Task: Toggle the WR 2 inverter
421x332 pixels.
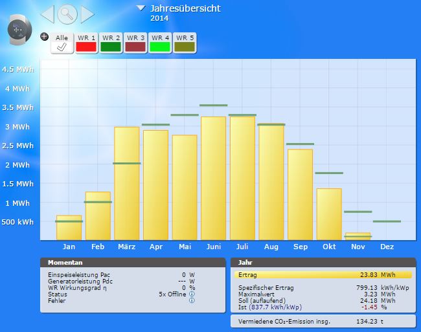Action: 111,43
